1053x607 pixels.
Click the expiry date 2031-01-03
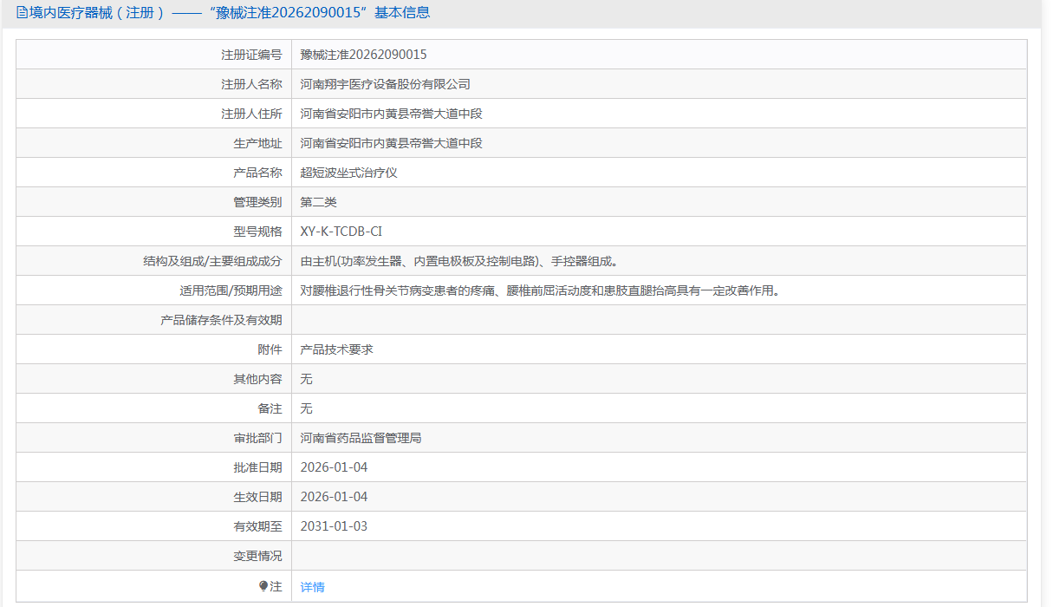(334, 526)
